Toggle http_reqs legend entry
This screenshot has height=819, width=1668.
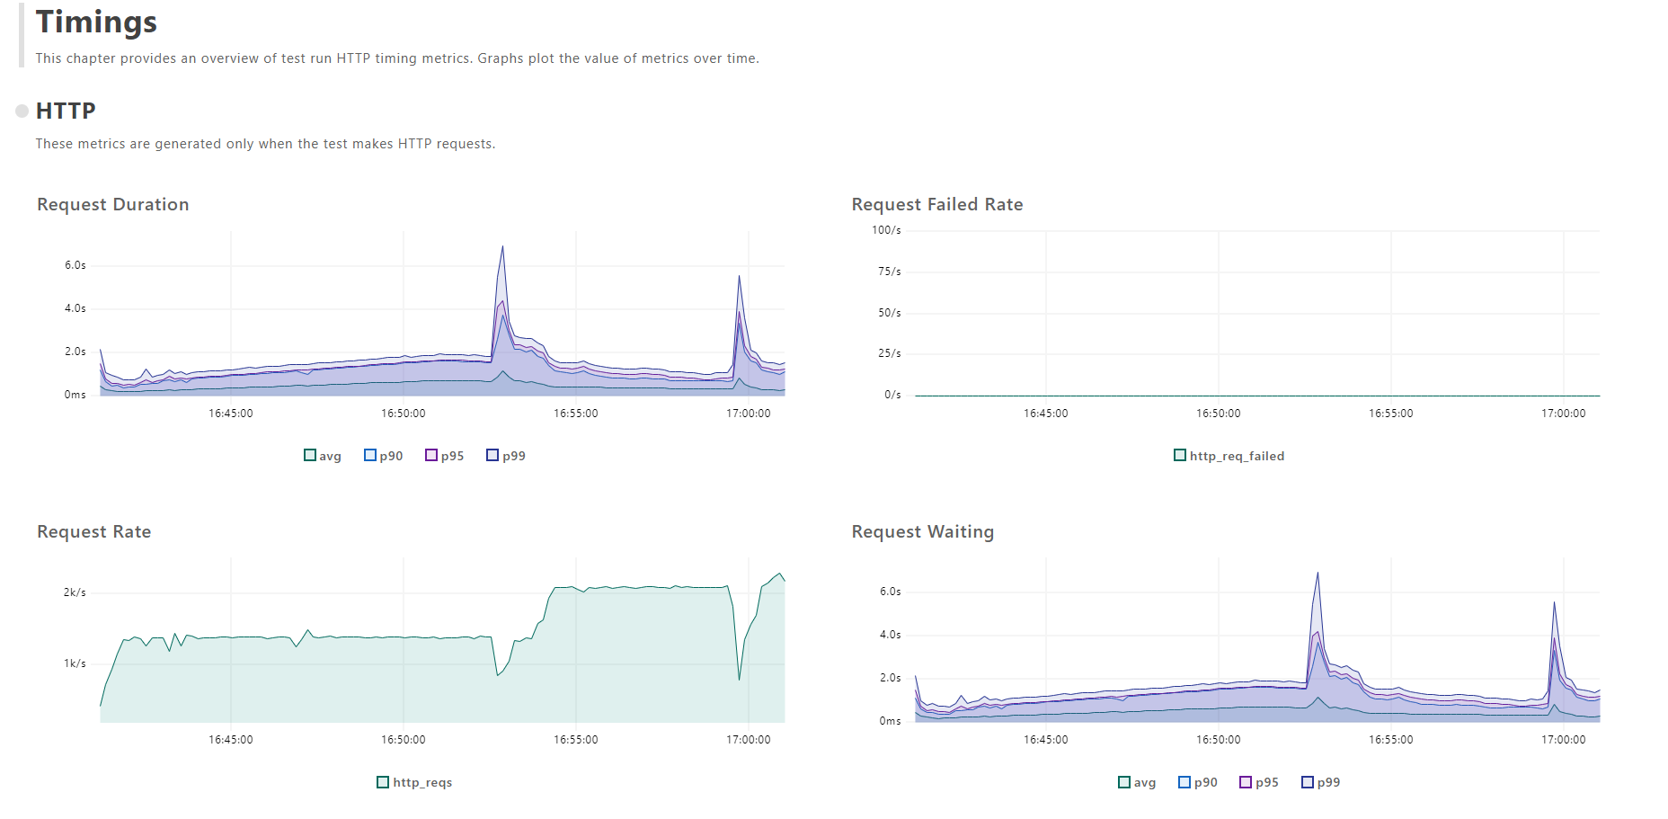coord(414,782)
